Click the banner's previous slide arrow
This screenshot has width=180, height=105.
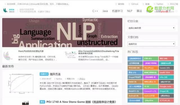pos(5,33)
